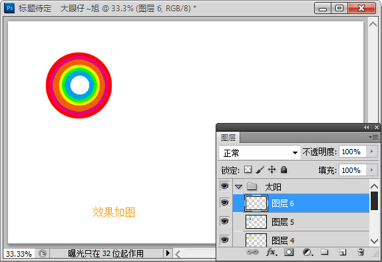The image size is (382, 262).
Task: Open the fx layer style menu
Action: coord(271,252)
